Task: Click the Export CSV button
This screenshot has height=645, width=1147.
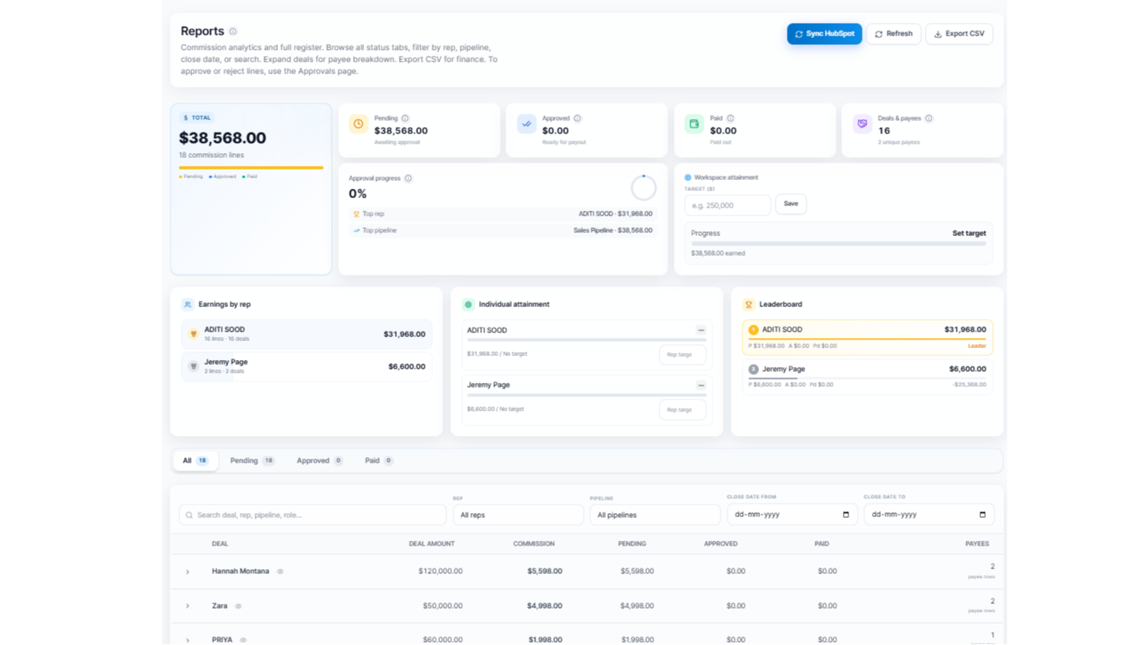Action: point(959,34)
